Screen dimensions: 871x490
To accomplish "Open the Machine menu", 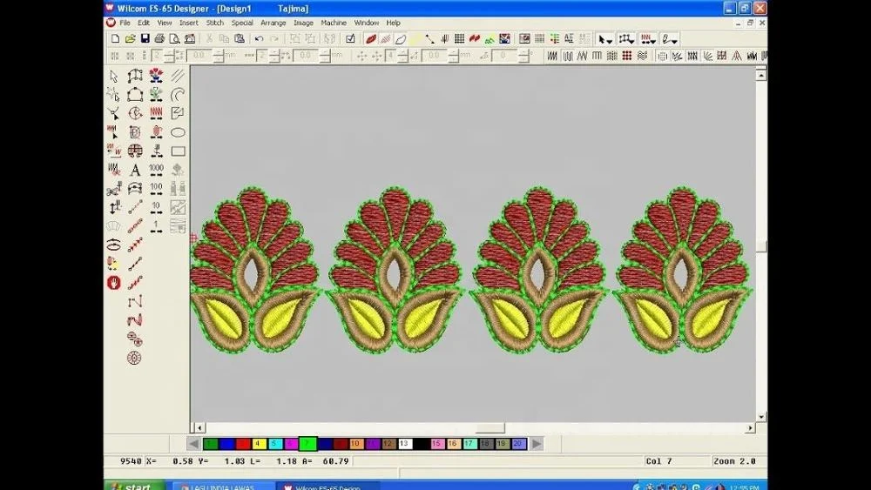I will [334, 23].
